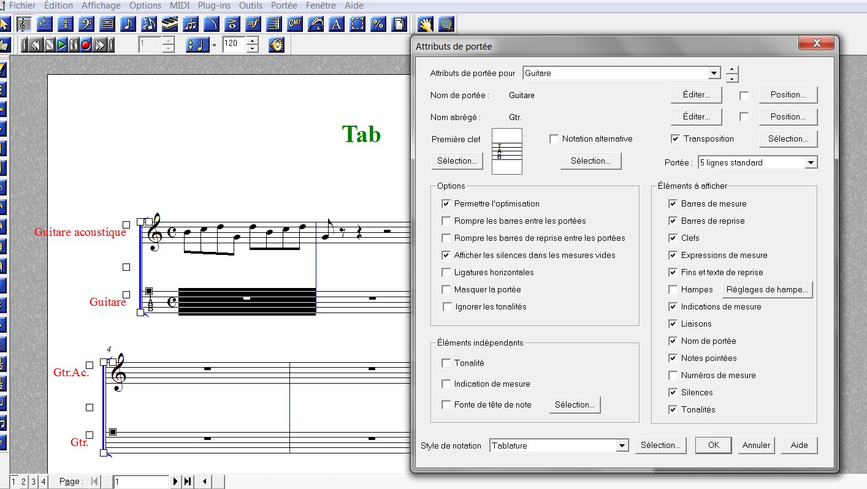Select the Staff tool (treble clef icon)
The height and width of the screenshot is (489, 867).
[24, 25]
